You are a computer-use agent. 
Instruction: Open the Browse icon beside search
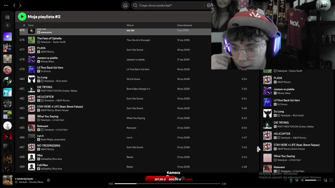tap(209, 5)
